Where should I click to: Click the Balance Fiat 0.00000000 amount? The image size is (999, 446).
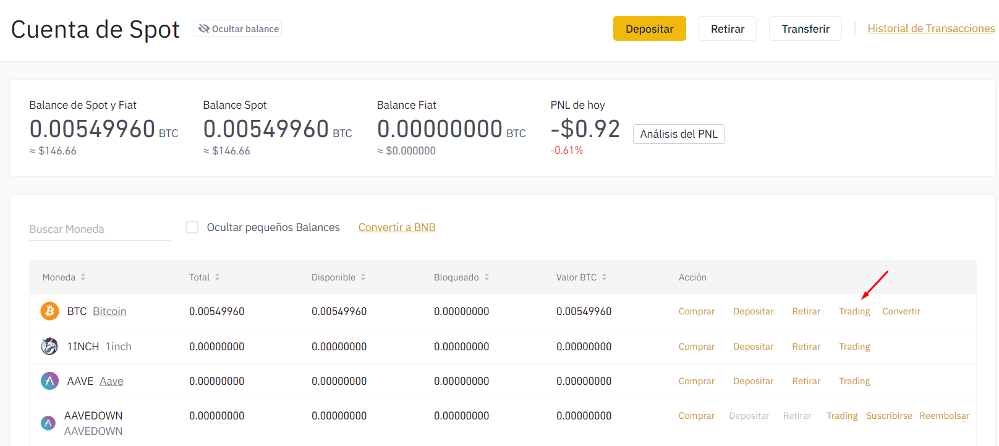point(440,128)
